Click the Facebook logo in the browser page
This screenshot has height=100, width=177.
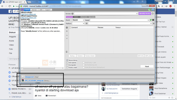(x=10, y=11)
